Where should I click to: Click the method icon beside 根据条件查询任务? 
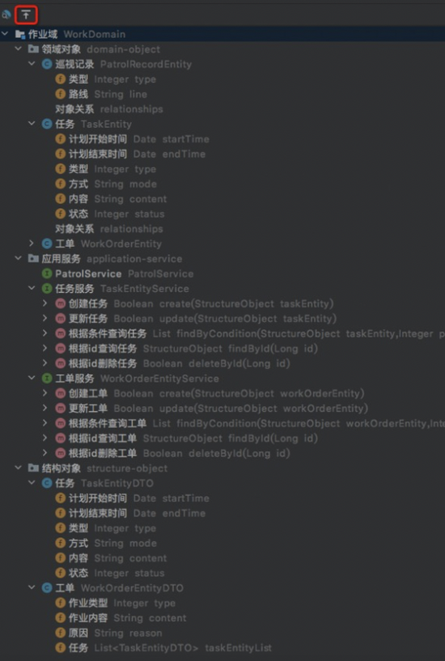coord(60,333)
